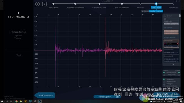Image resolution: width=184 pixels, height=103 pixels.
Task: Click the Take snapshot button
Action: point(105,97)
